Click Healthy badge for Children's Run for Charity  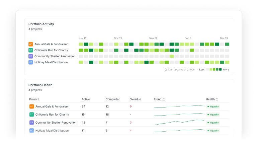point(213,115)
